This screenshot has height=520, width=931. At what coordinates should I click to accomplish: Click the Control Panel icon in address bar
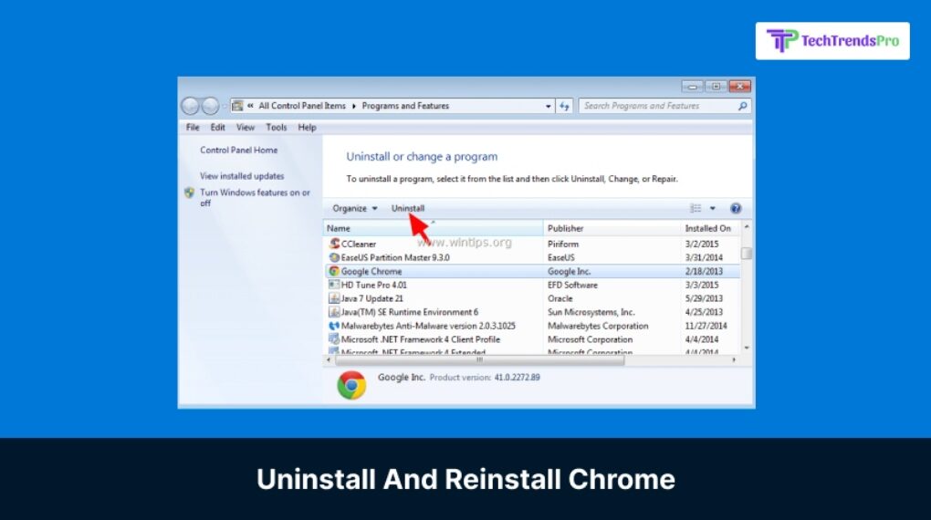(x=237, y=106)
